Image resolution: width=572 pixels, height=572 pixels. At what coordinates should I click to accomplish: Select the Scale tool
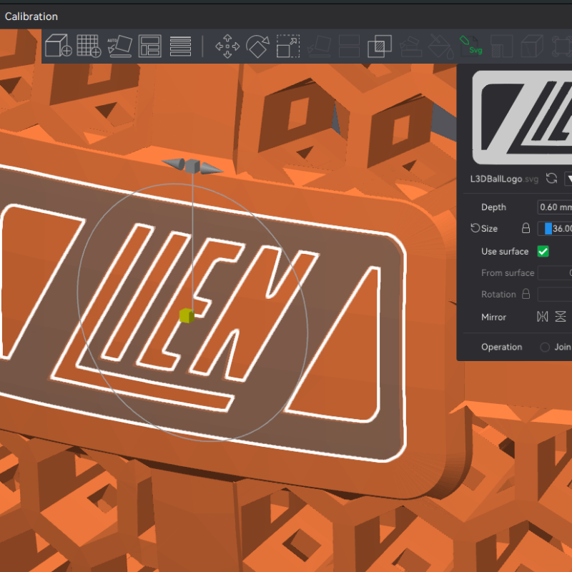point(288,46)
